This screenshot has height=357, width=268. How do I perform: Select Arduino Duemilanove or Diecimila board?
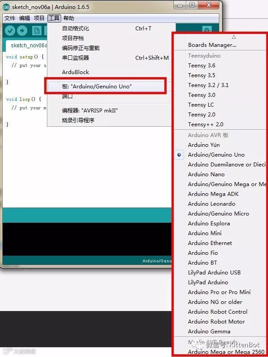click(220, 164)
